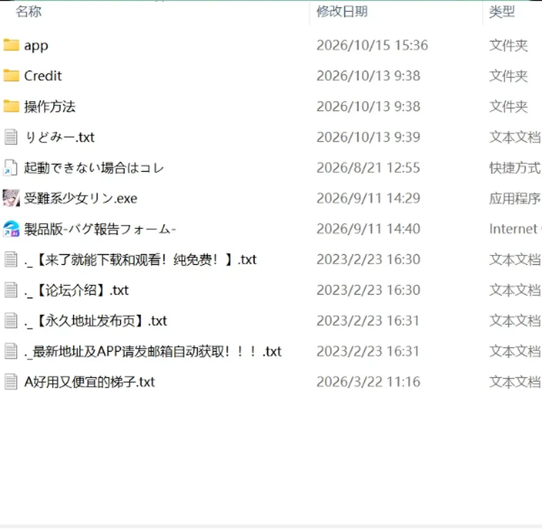Screen dimensions: 542x529
Task: Click the 【论坛介绍】.txt file name
Action: click(76, 290)
